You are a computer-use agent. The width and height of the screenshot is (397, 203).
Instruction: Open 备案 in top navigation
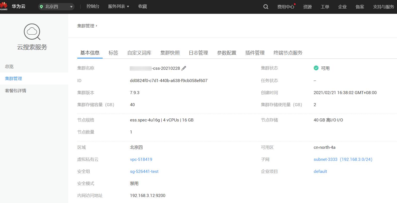pos(360,7)
